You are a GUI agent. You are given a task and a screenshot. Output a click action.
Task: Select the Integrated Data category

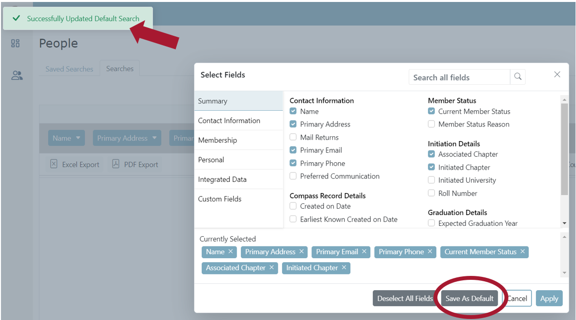tap(239, 179)
